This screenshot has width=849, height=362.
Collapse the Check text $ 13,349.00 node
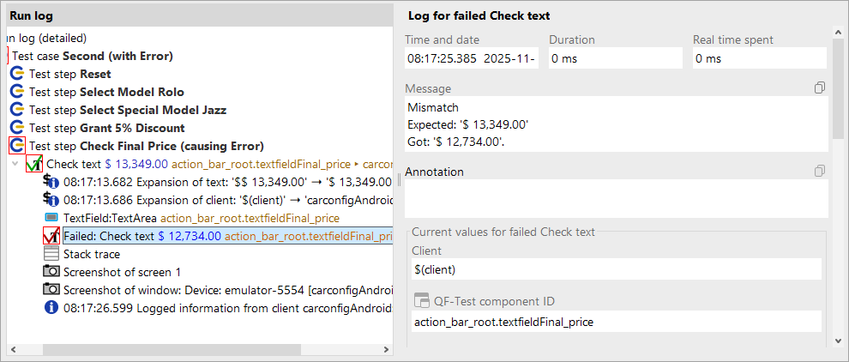[15, 164]
